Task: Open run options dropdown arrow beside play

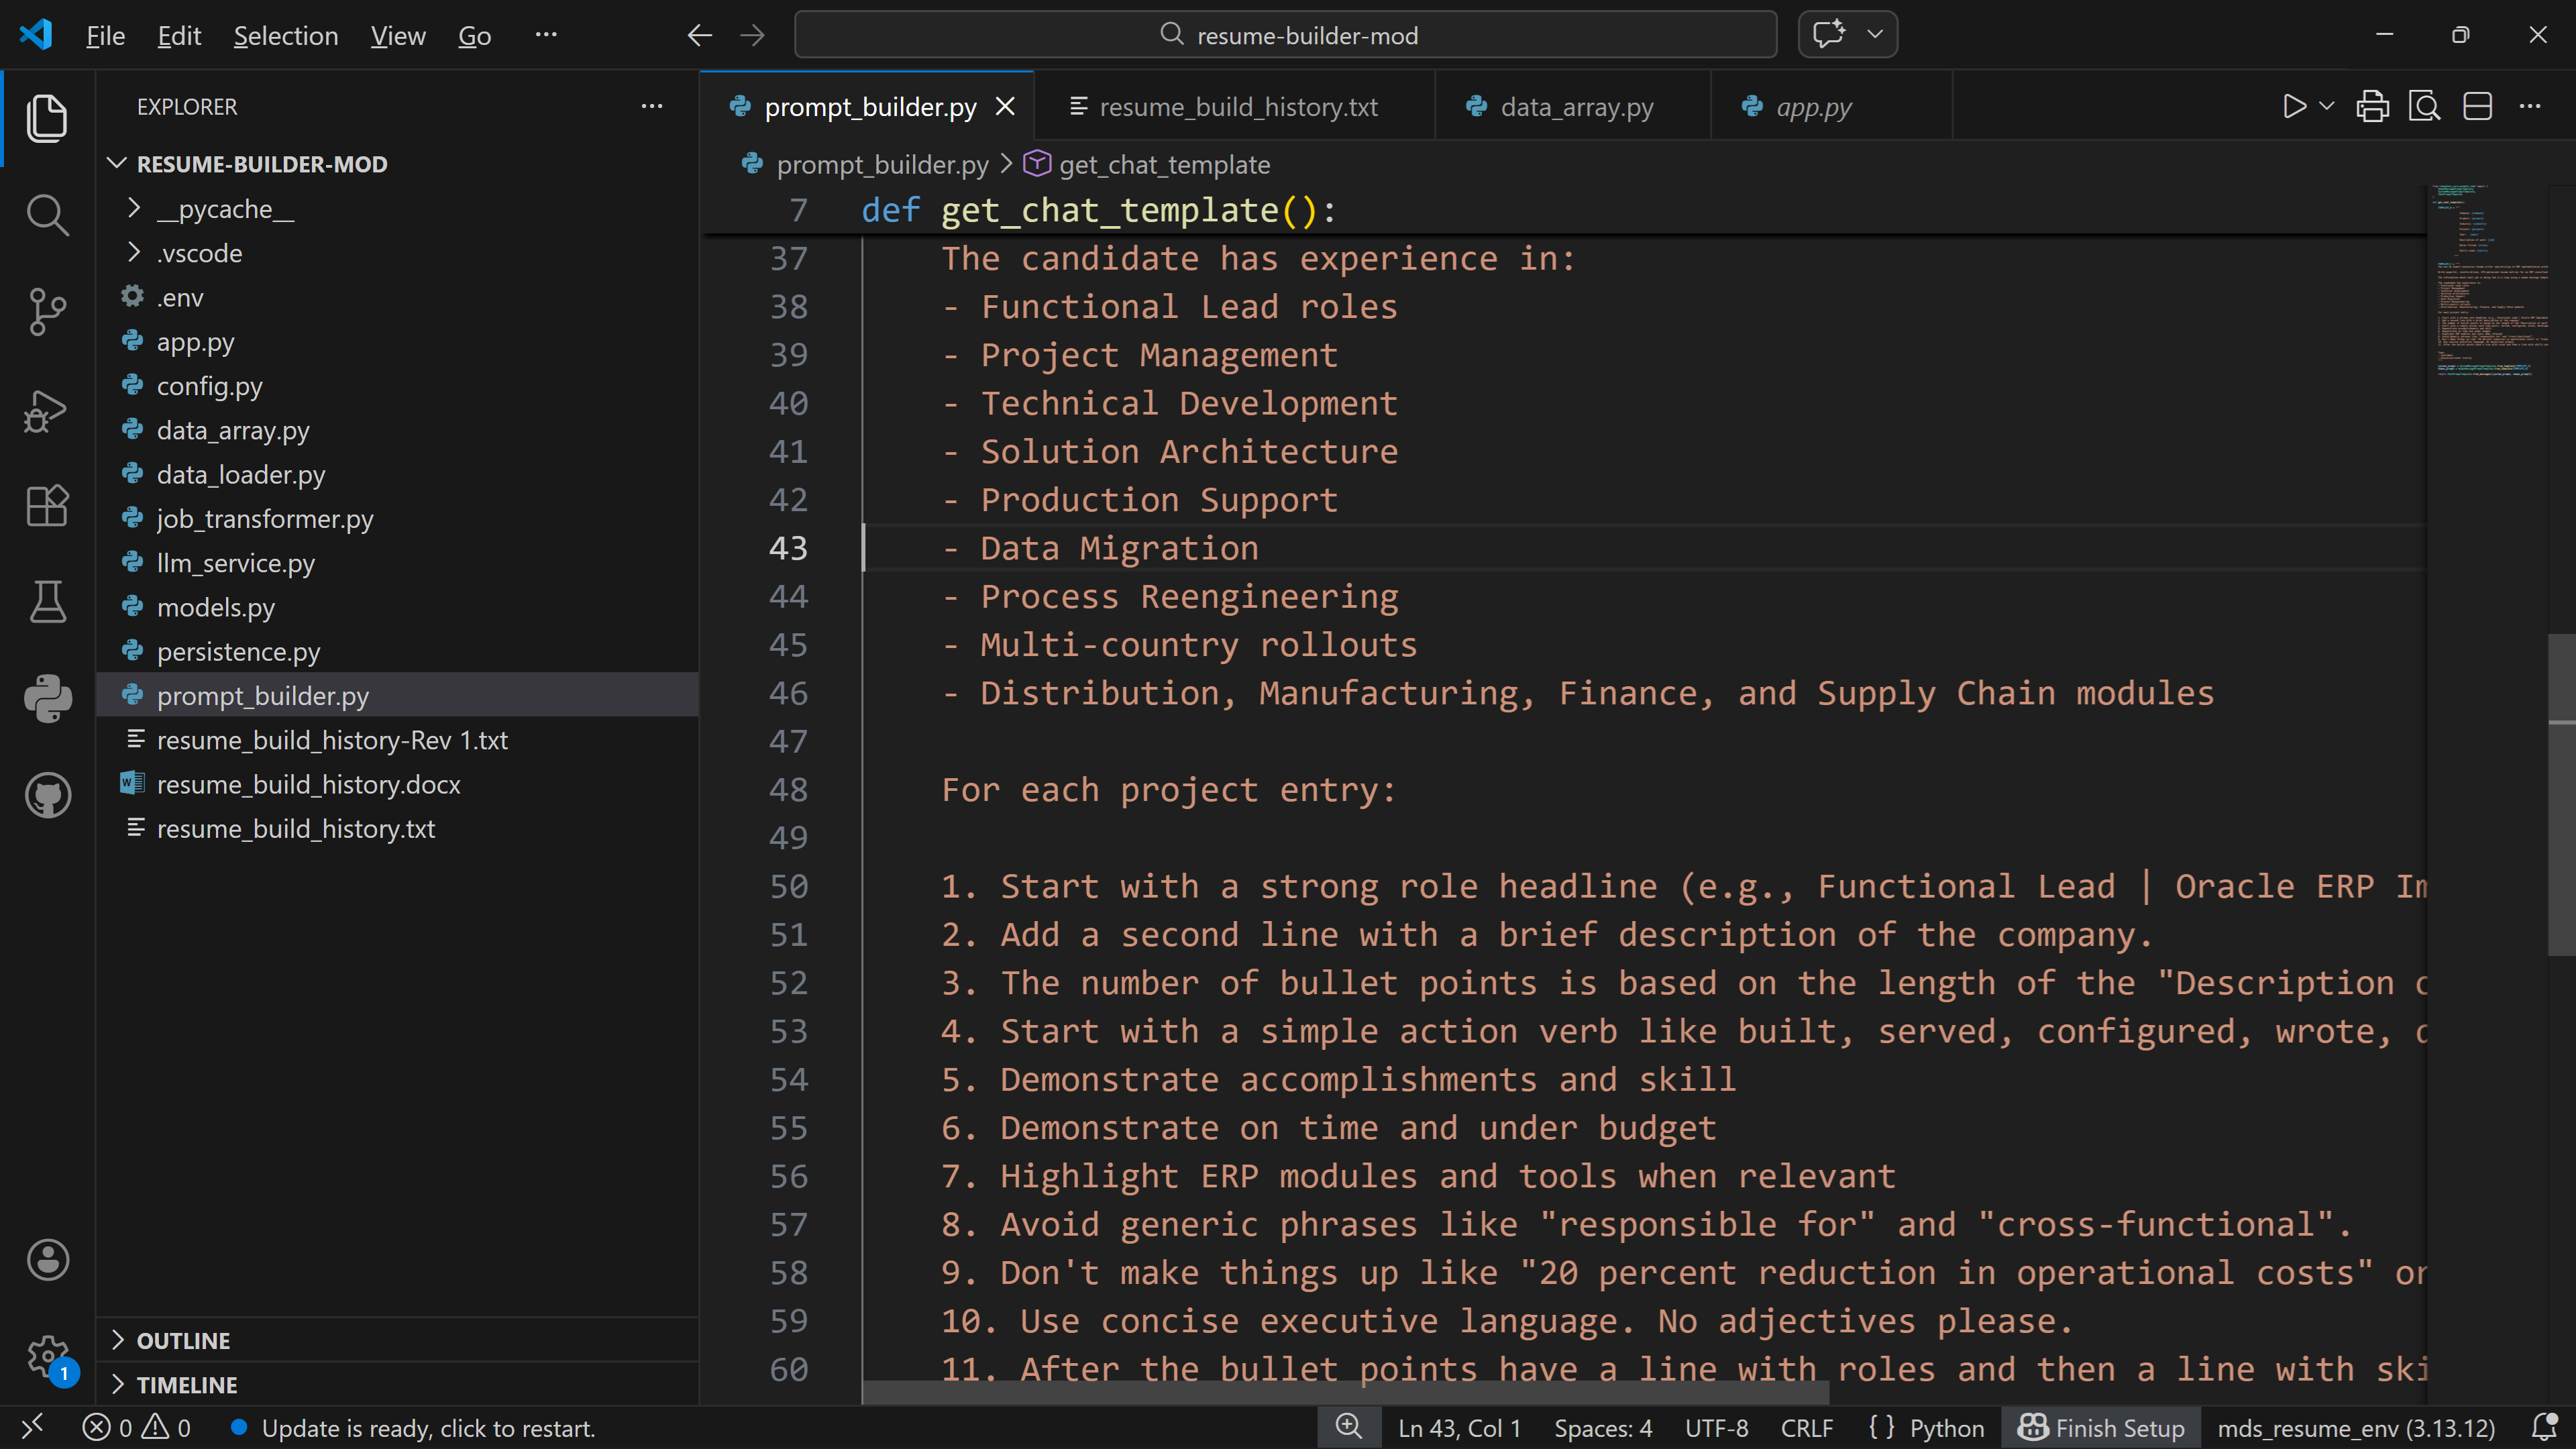Action: pyautogui.click(x=2327, y=106)
